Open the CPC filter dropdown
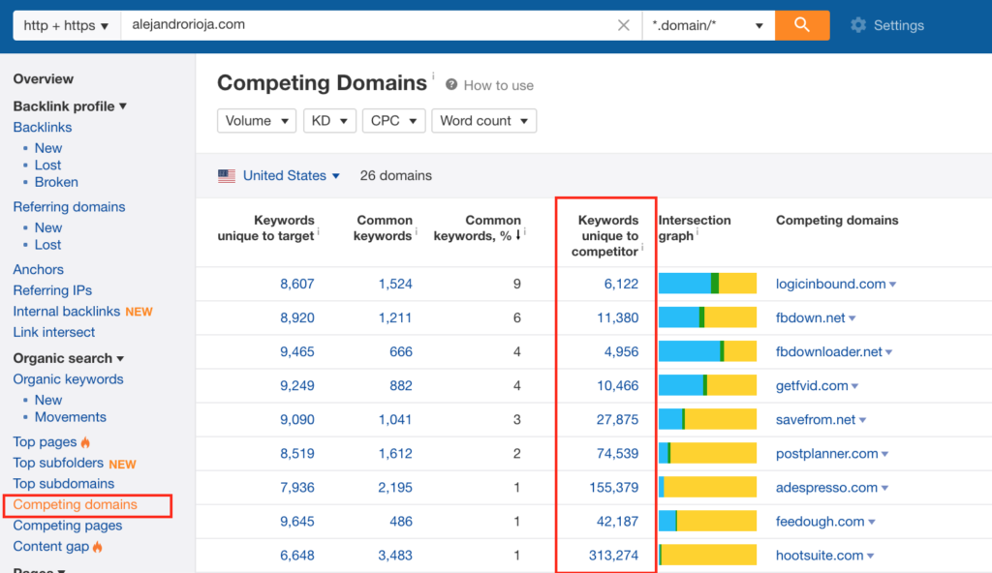Screen dimensions: 992x573 393,121
